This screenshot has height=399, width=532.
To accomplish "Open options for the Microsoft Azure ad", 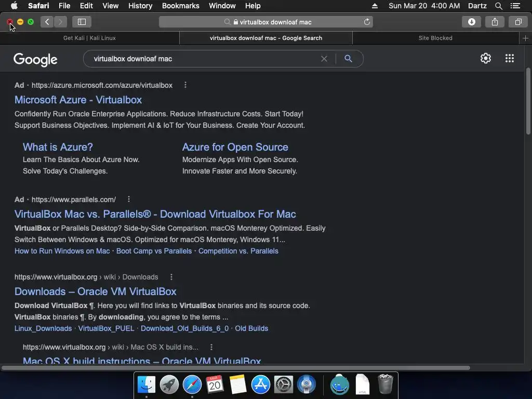I will [185, 85].
